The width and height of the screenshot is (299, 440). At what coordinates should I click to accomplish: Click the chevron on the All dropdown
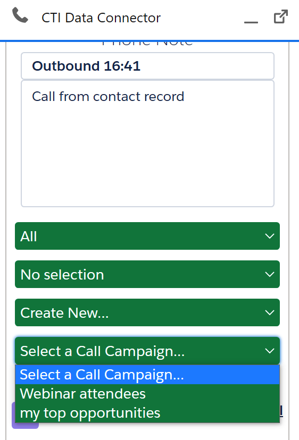[270, 236]
